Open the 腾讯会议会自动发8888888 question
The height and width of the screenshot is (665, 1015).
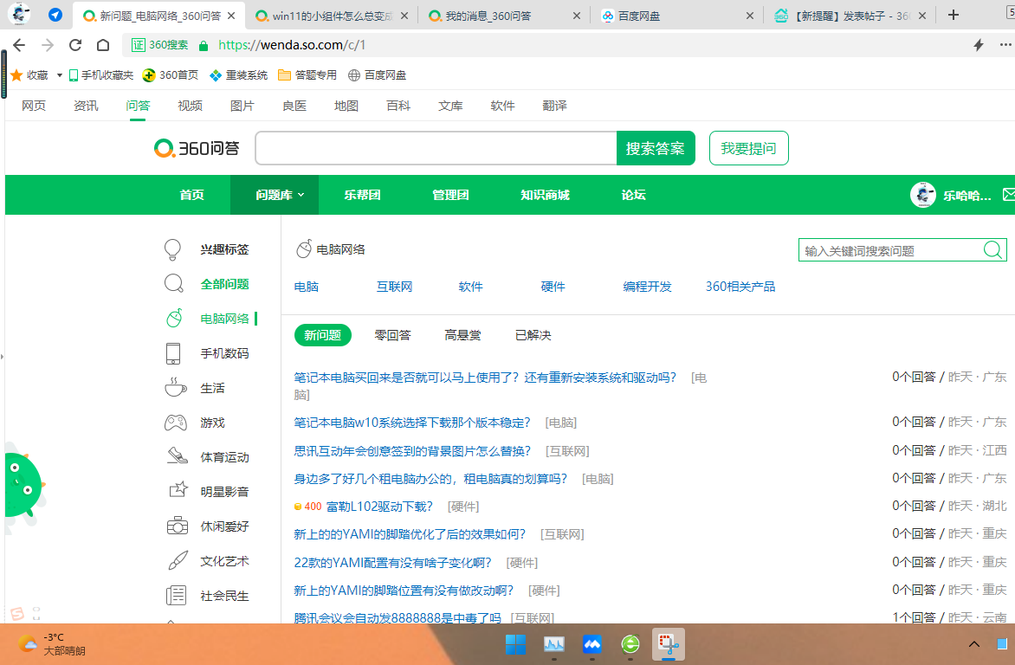click(x=398, y=617)
